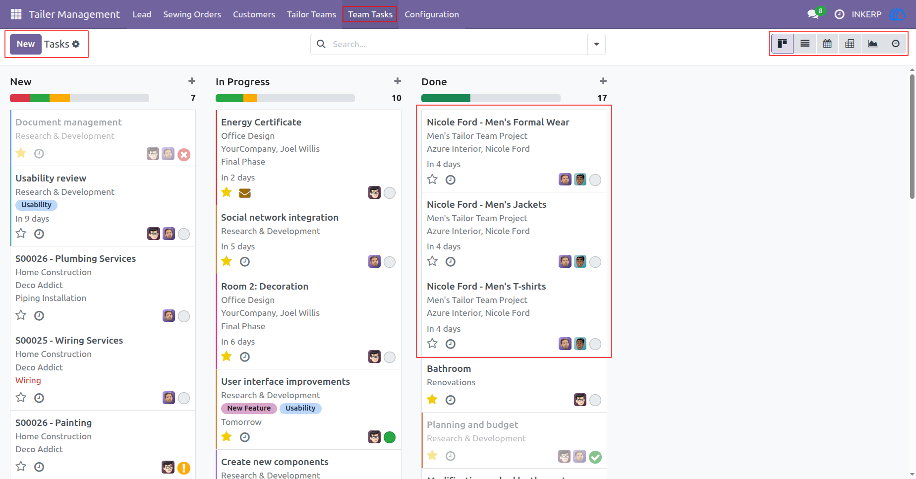Switch to Activity view
The width and height of the screenshot is (916, 479).
895,44
